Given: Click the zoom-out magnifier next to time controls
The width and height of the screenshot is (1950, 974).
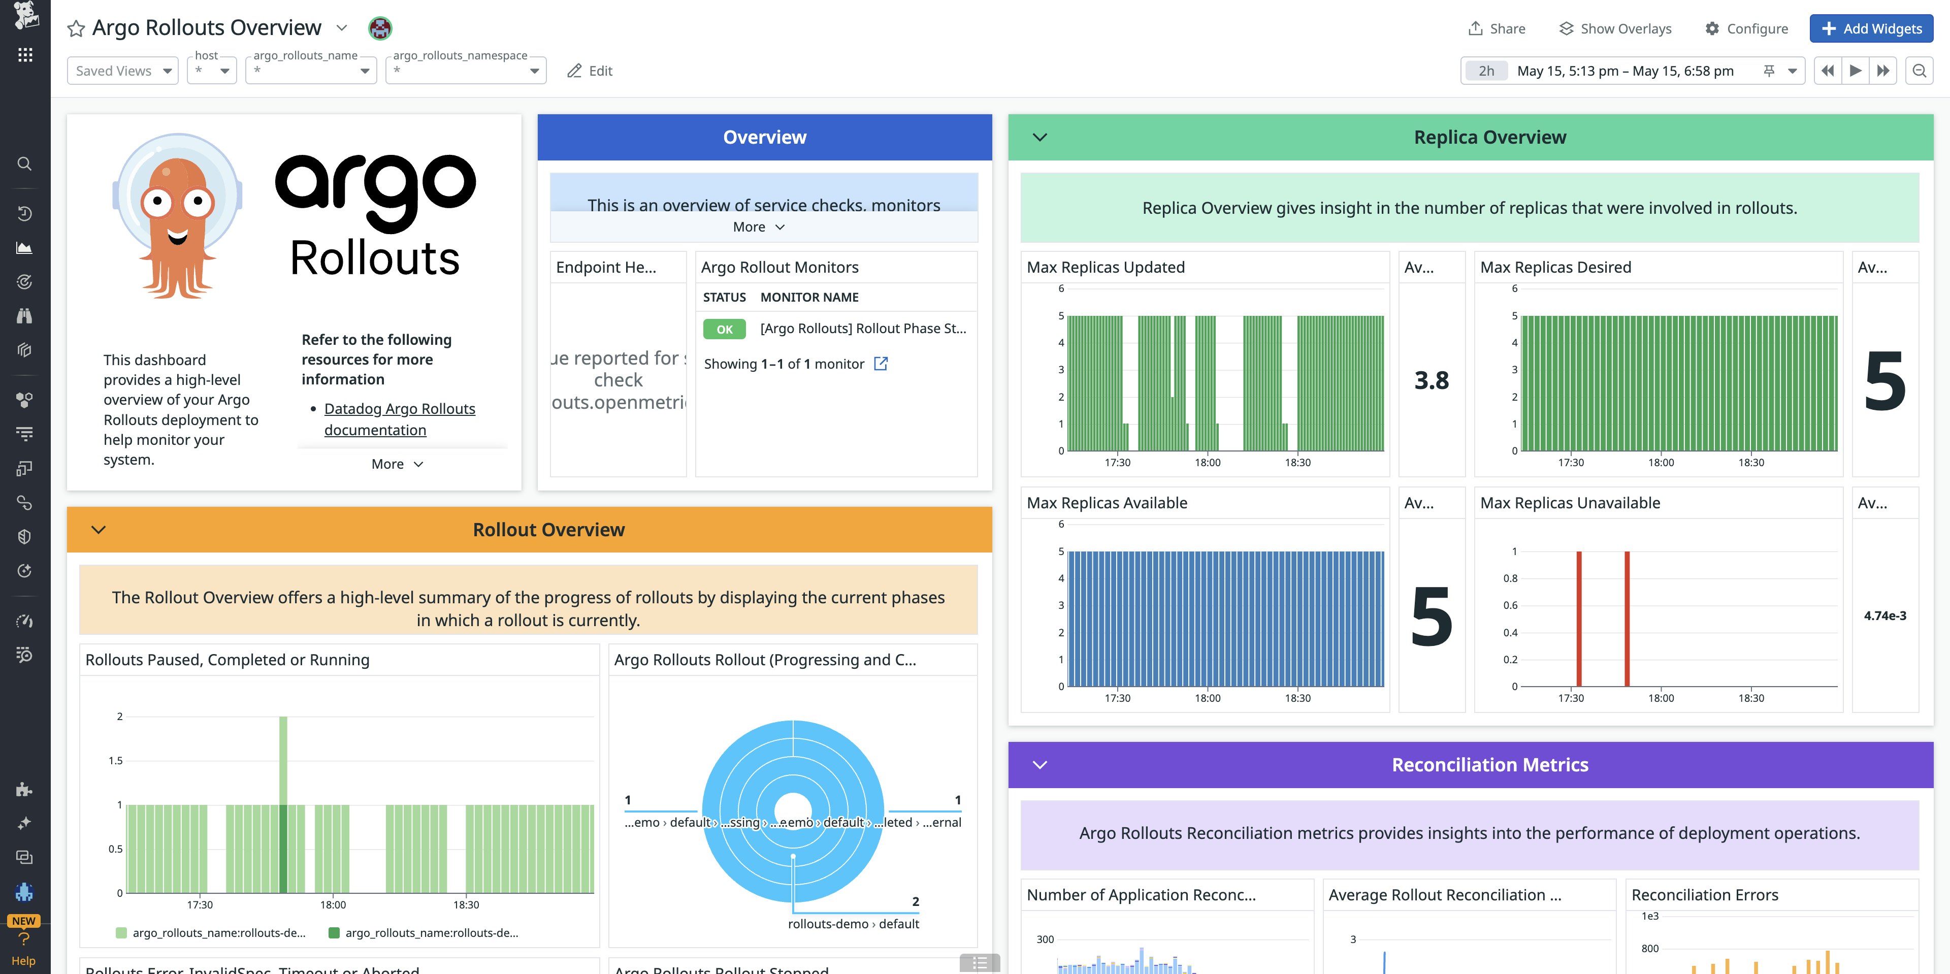Looking at the screenshot, I should point(1919,71).
